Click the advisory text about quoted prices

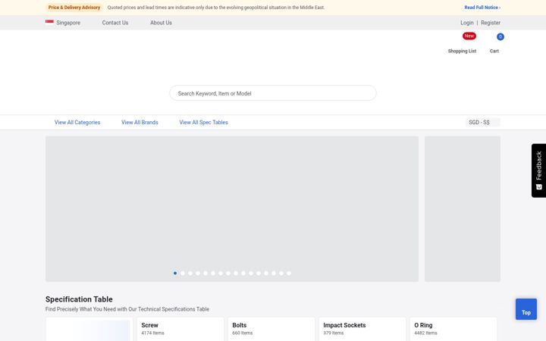point(216,8)
